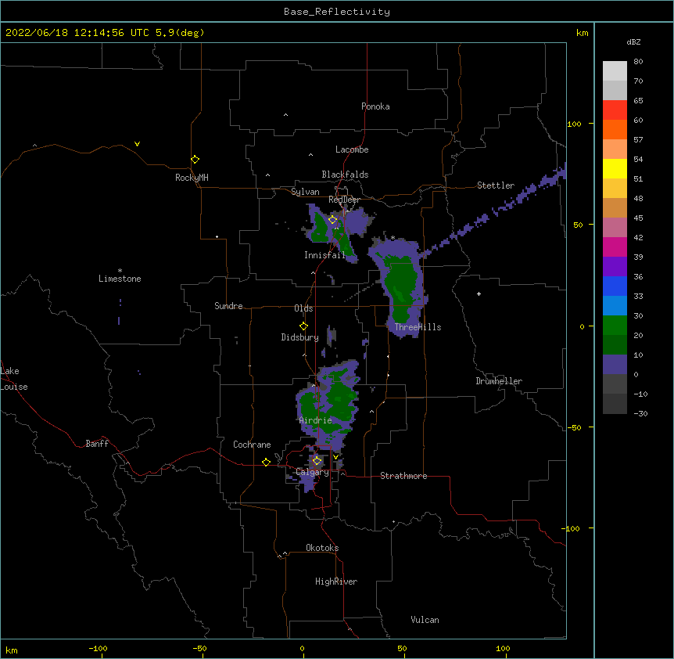Click the Stettler label
The width and height of the screenshot is (674, 659).
(x=496, y=185)
